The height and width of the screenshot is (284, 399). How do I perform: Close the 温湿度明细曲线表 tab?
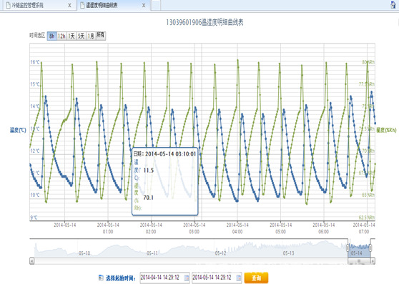(x=144, y=5)
